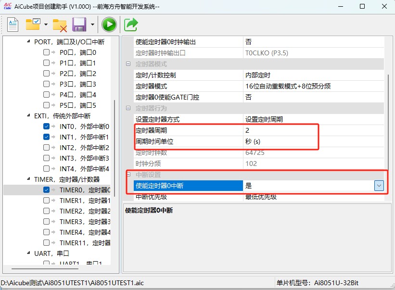Collapse the 定时器行为 property group
Screen dimensions: 395x290
pos(128,108)
